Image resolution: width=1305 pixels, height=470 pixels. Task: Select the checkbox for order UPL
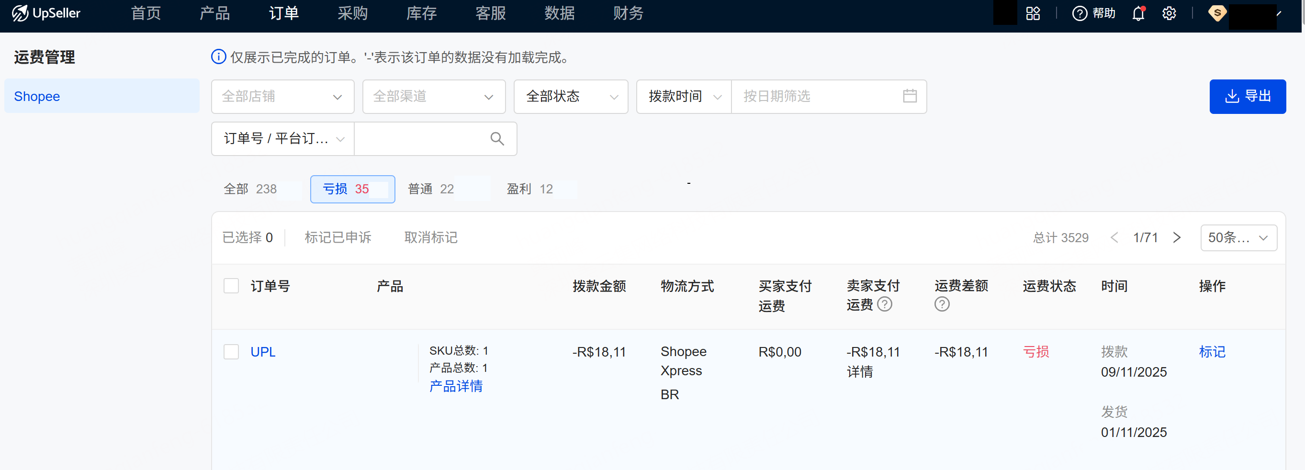[x=231, y=351]
